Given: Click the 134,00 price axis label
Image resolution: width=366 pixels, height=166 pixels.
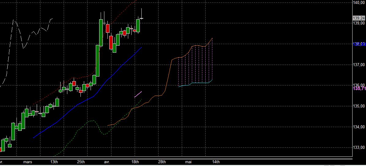Looking at the screenshot, I should (359, 127).
